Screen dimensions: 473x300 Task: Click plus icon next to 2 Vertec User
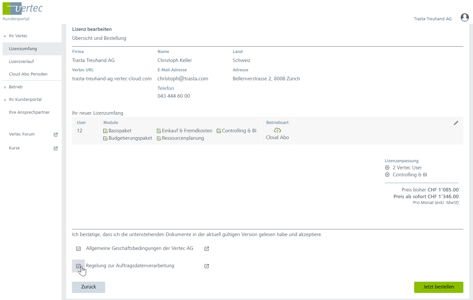(x=387, y=168)
